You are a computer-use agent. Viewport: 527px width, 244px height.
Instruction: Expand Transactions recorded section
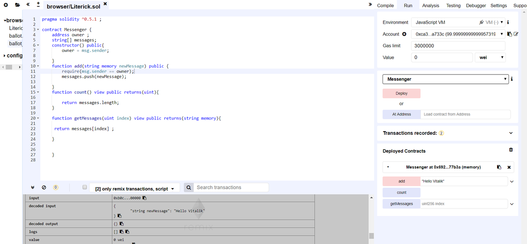pos(510,133)
